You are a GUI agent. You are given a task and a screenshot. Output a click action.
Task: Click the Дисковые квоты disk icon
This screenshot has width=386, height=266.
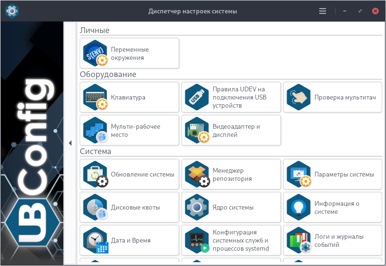tap(96, 207)
